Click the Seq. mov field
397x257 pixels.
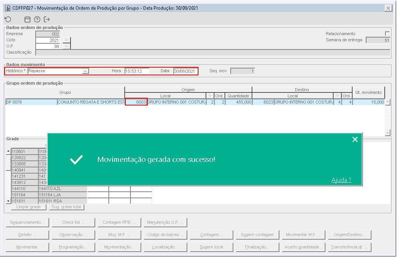(243, 71)
